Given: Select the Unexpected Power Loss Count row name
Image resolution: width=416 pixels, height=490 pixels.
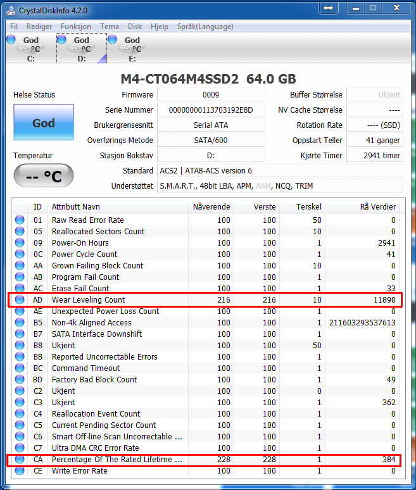Looking at the screenshot, I should 105,311.
